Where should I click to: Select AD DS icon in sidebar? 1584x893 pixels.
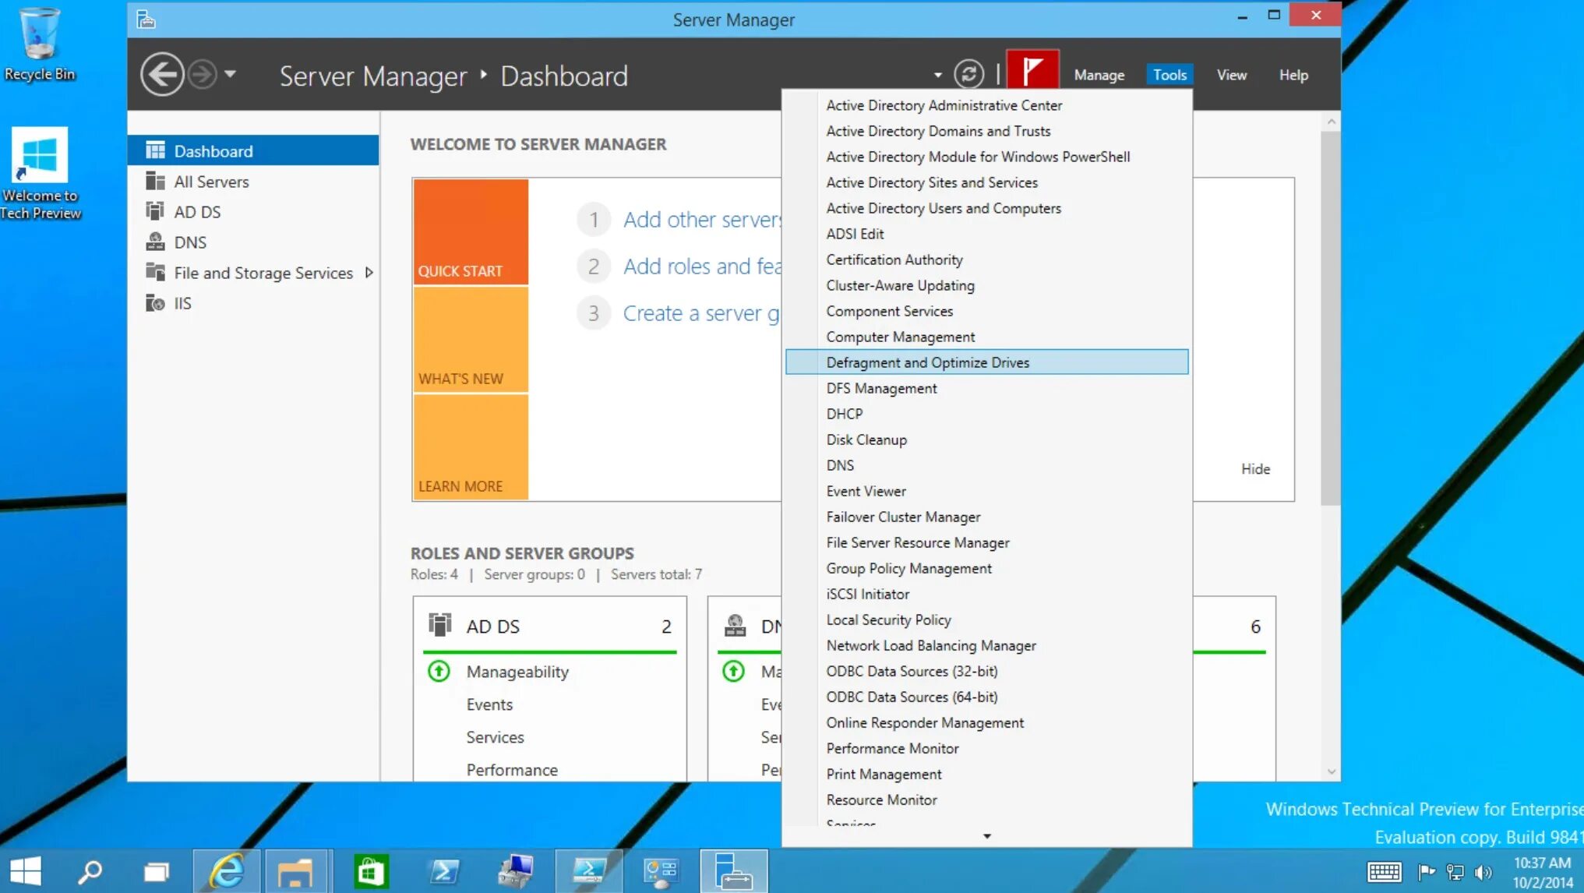coord(155,212)
